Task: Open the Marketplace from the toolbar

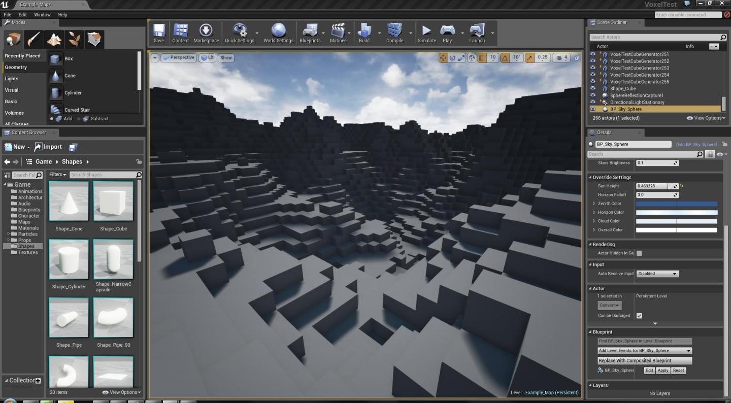Action: [206, 33]
